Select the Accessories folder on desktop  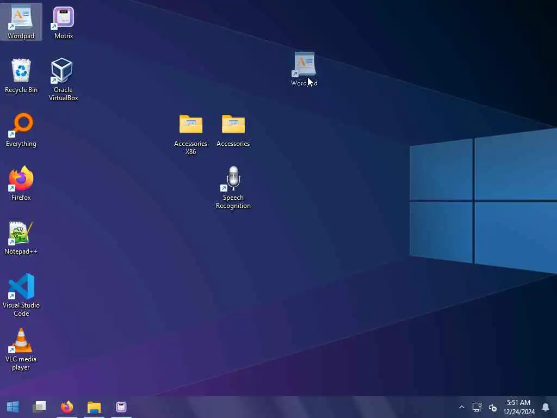point(233,130)
